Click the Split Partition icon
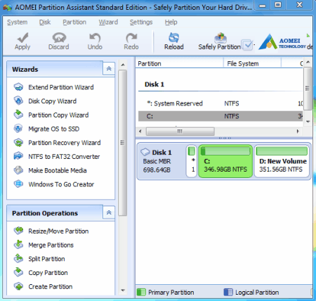The image size is (316, 301). click(18, 259)
